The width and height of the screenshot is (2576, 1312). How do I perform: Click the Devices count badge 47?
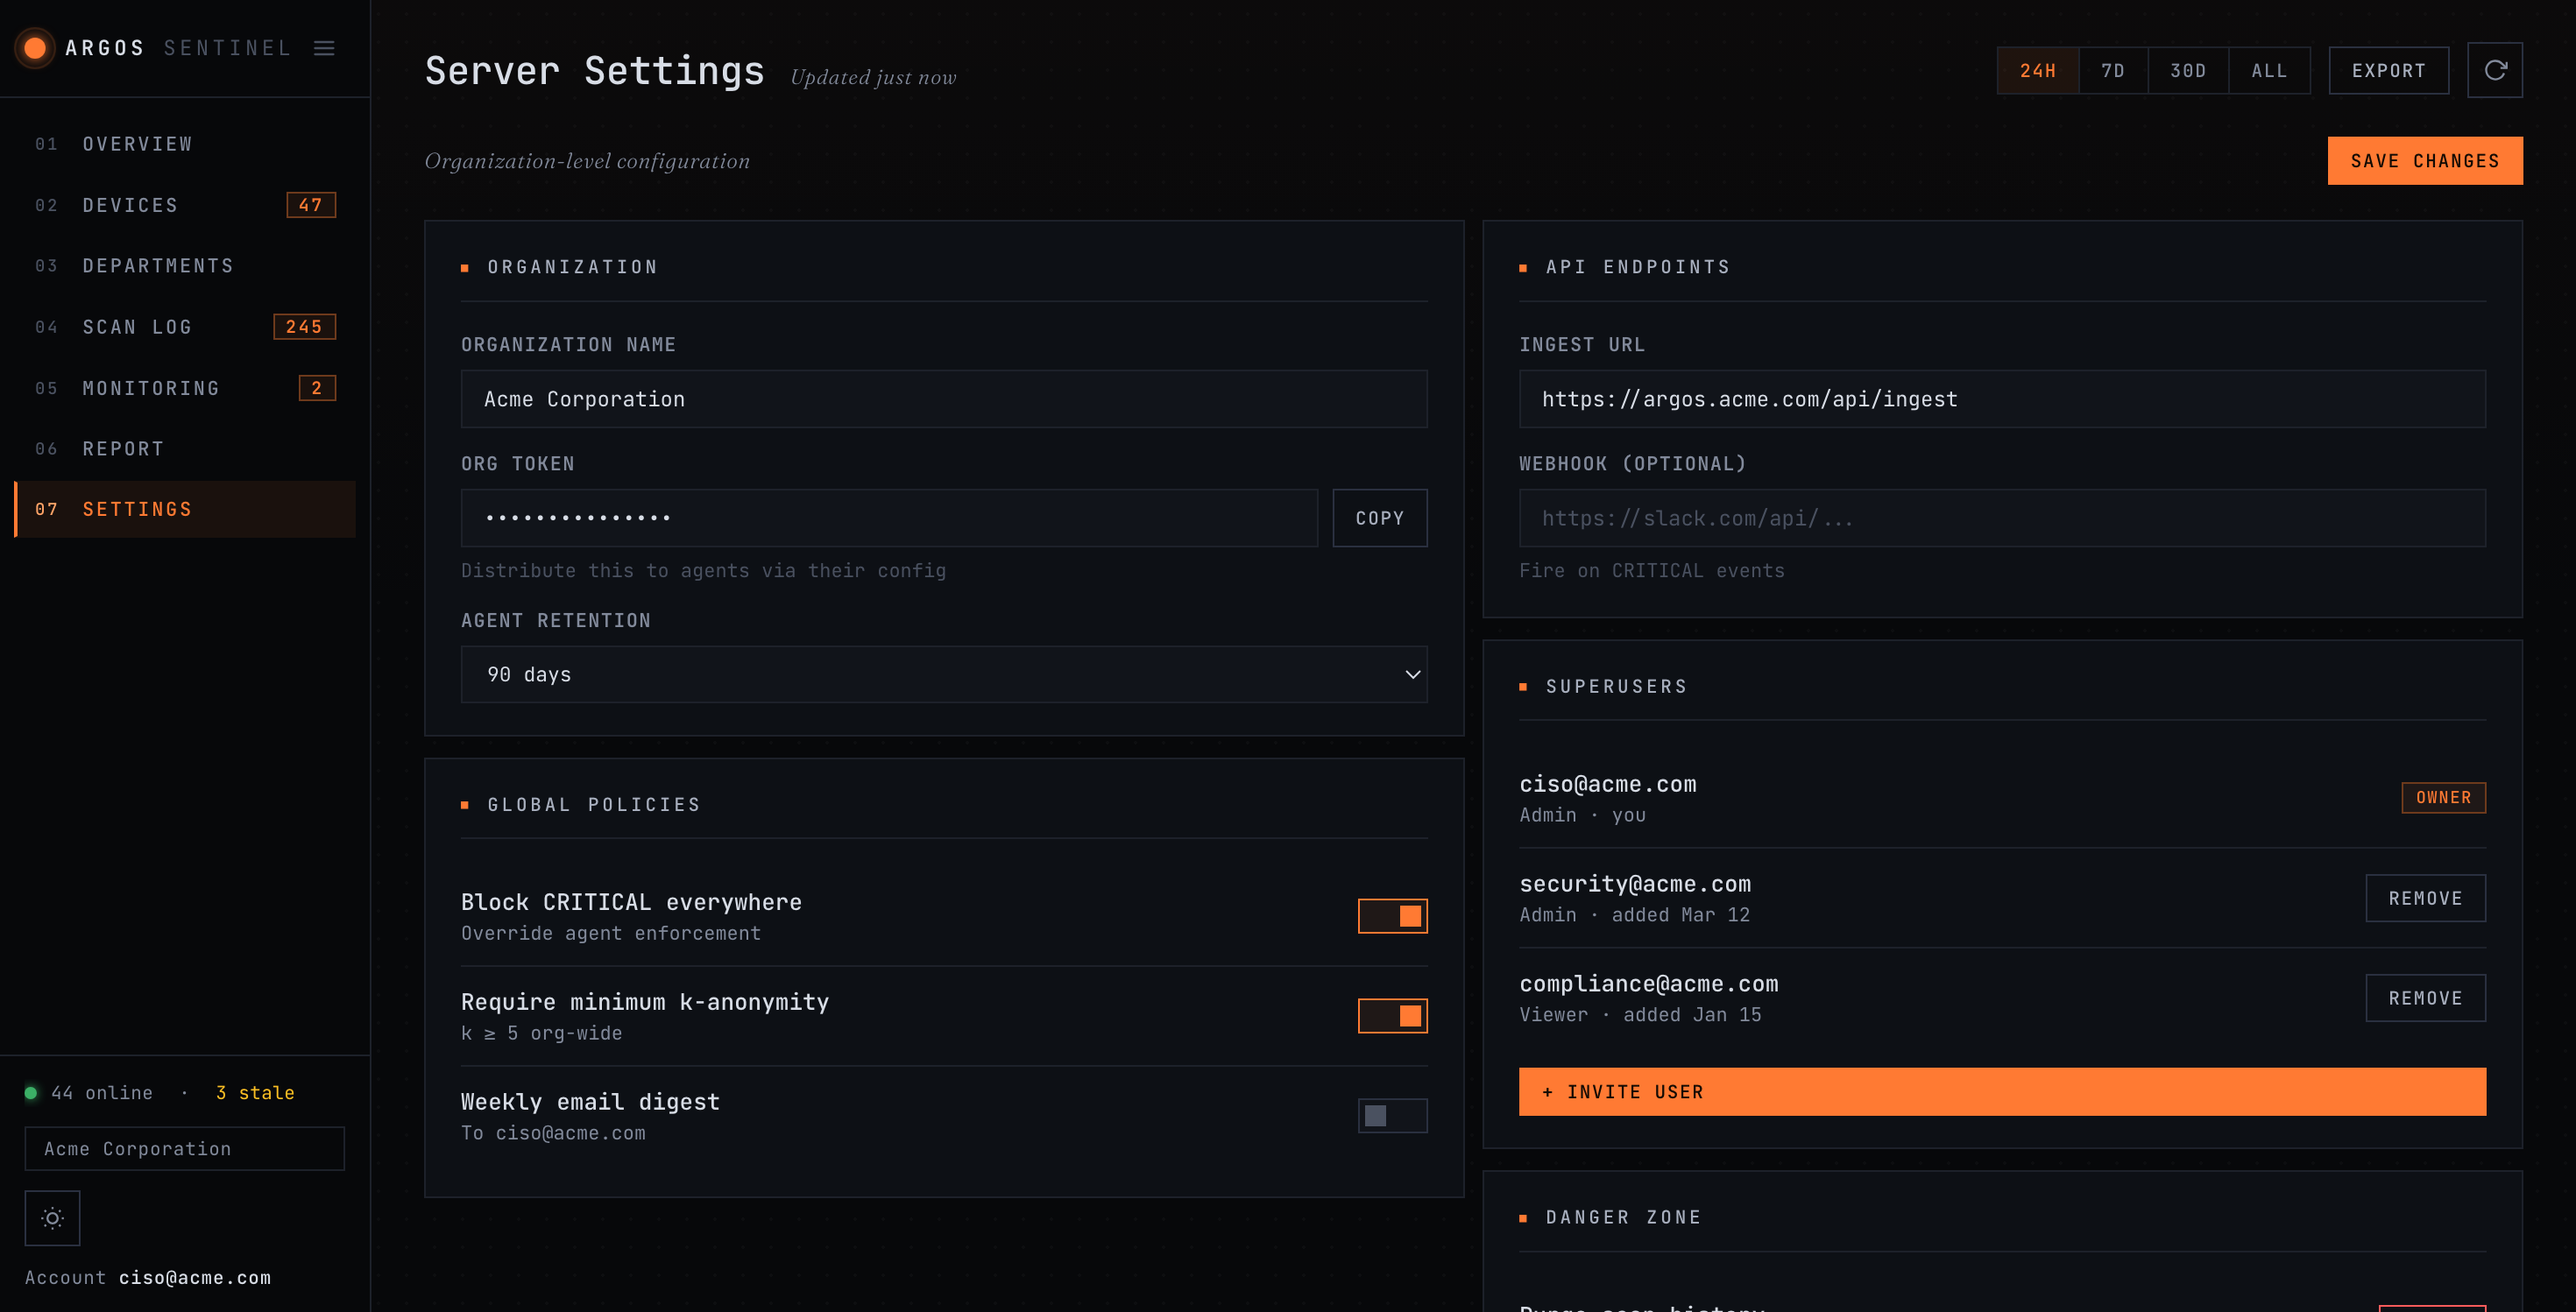click(311, 205)
